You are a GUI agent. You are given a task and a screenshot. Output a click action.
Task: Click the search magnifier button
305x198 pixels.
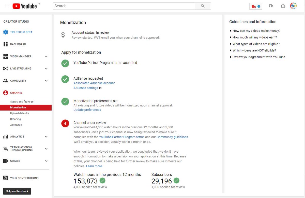[203, 6]
